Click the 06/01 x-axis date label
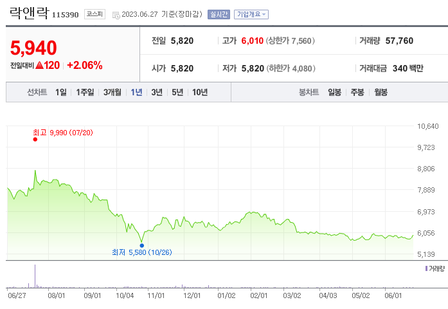448x309 pixels. 393,295
